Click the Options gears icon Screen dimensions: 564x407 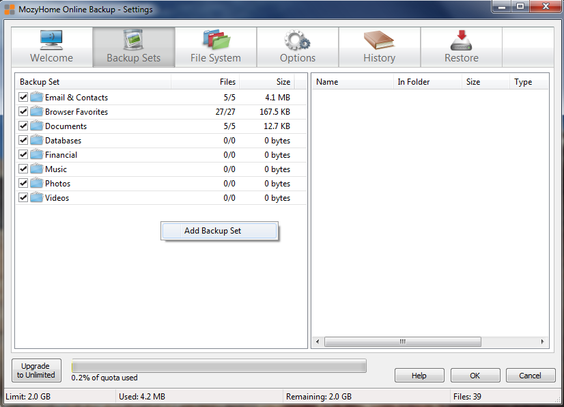point(297,40)
